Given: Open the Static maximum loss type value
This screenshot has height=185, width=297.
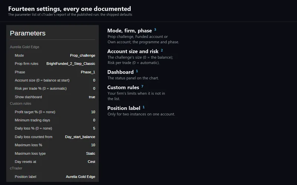Looking at the screenshot, I should [91, 154].
